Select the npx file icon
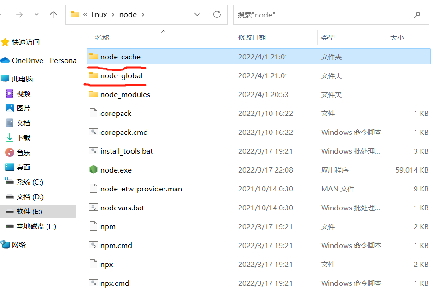This screenshot has height=300, width=434. tap(94, 264)
